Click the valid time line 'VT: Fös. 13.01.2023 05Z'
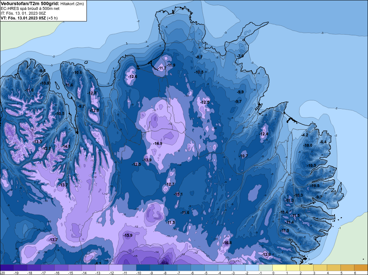 (x=24, y=18)
